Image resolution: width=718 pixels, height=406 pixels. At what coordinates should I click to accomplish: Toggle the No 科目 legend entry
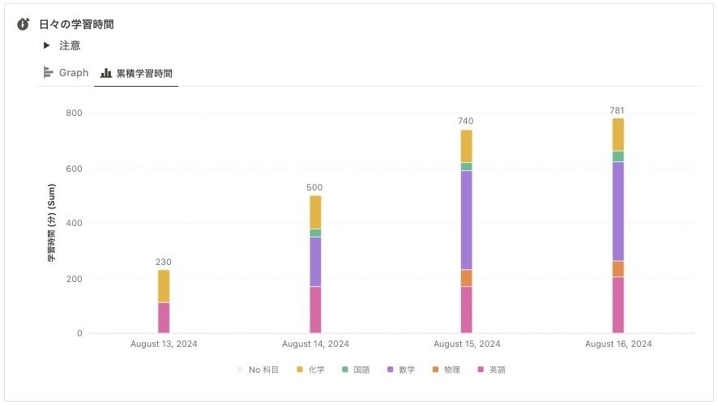(258, 370)
